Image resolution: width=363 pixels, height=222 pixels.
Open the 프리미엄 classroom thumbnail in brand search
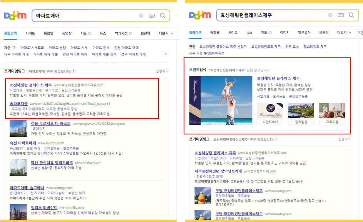click(x=332, y=114)
